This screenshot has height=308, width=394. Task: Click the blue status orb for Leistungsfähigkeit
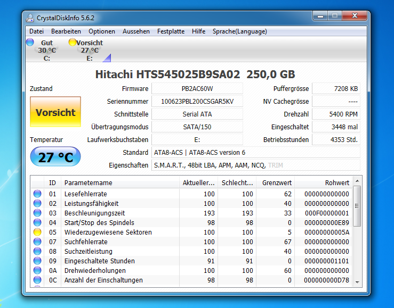click(37, 203)
